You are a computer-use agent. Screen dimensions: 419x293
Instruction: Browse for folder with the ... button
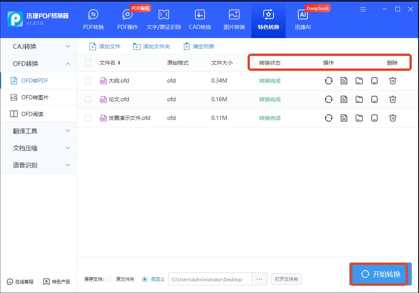tap(259, 279)
